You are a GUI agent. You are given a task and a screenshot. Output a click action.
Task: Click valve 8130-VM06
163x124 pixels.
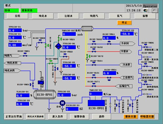pos(145,46)
